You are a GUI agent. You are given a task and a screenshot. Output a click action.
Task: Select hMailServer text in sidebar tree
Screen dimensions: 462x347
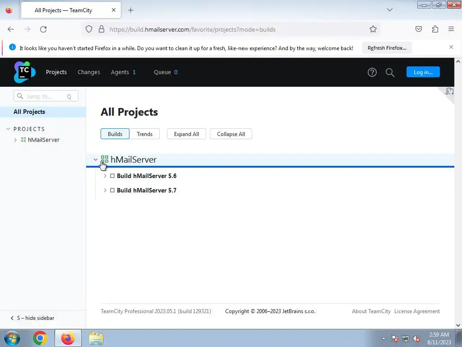(44, 140)
